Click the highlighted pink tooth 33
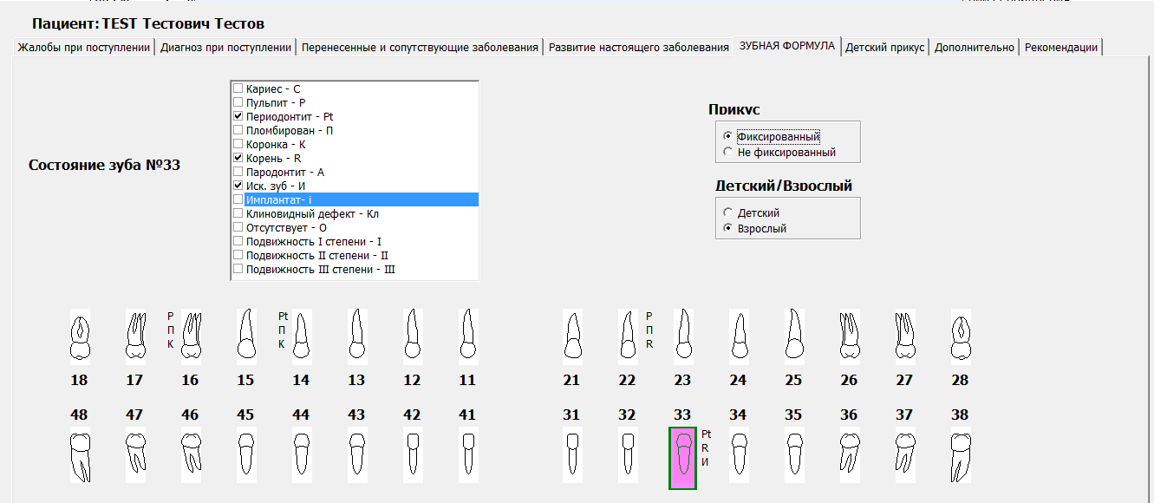The width and height of the screenshot is (1154, 503). click(682, 458)
